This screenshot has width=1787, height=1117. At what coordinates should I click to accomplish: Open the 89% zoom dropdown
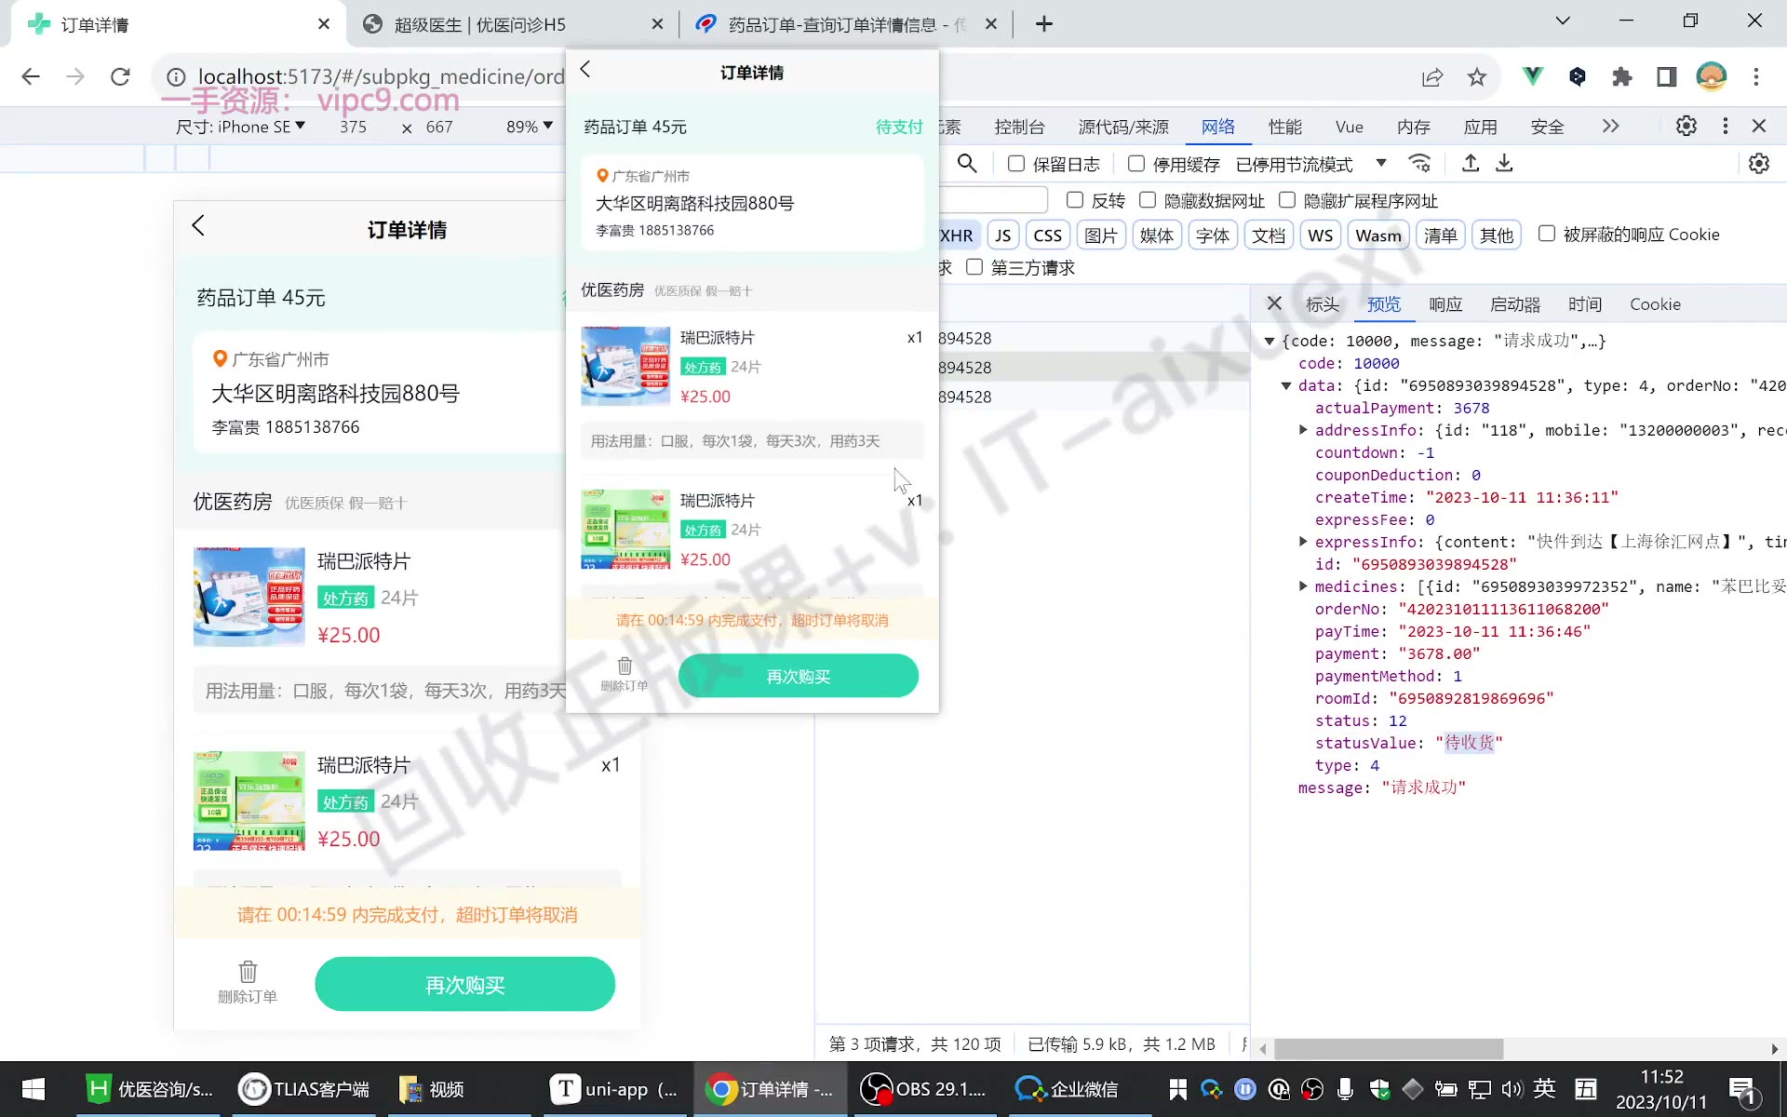tap(530, 127)
